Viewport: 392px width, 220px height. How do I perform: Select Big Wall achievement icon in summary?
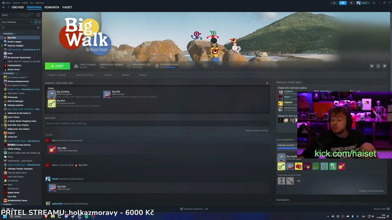point(52,103)
